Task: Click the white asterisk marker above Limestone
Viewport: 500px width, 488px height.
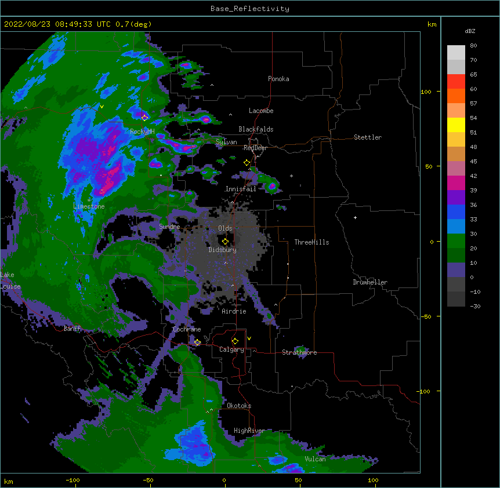Action: [89, 201]
